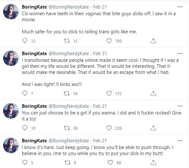Open more options on second tweet

180,54
